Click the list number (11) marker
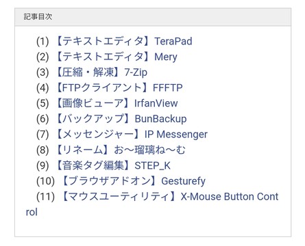The height and width of the screenshot is (246, 305). click(45, 197)
